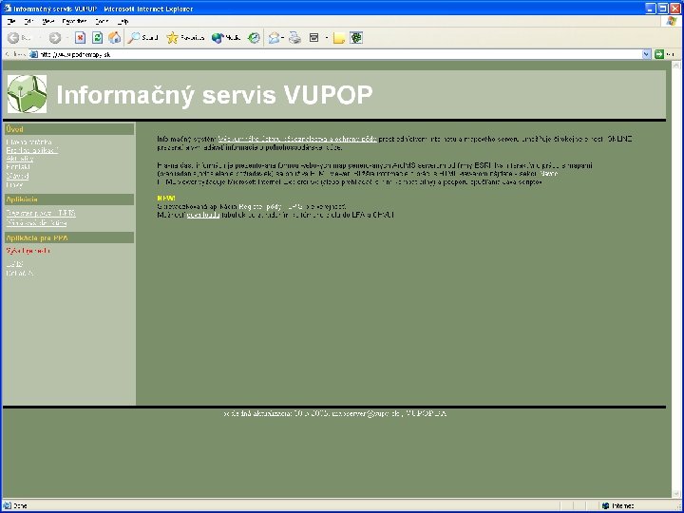Screen dimensions: 684x513
Task: Click the last toolbar icon with green emblem
Action: [x=356, y=38]
